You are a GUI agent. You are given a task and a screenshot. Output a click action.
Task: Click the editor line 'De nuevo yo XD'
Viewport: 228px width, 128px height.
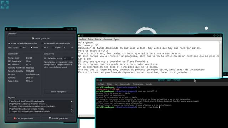point(88,45)
